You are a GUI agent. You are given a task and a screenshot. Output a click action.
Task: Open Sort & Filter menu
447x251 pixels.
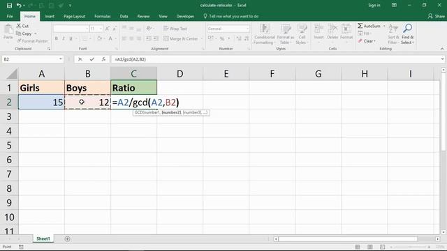393,34
